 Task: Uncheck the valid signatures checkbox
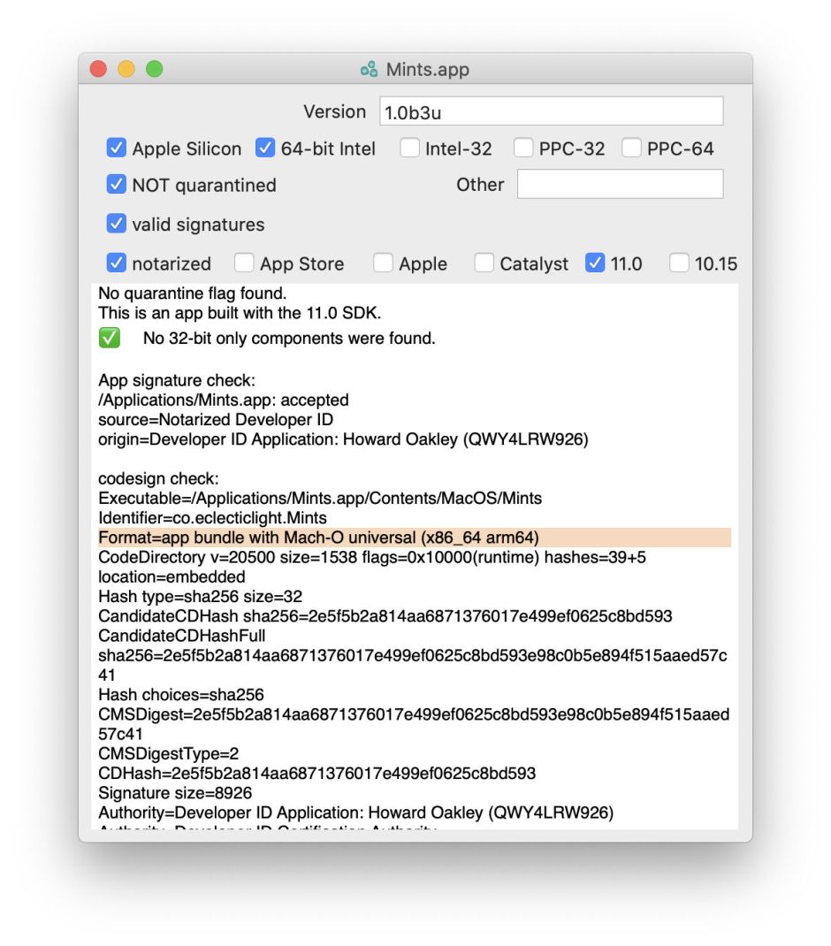coord(117,225)
